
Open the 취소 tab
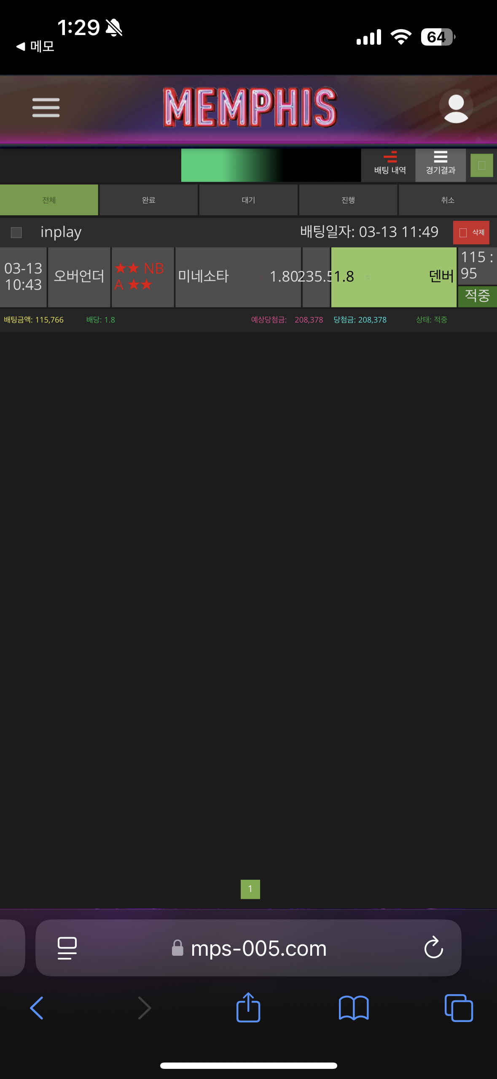coord(447,200)
